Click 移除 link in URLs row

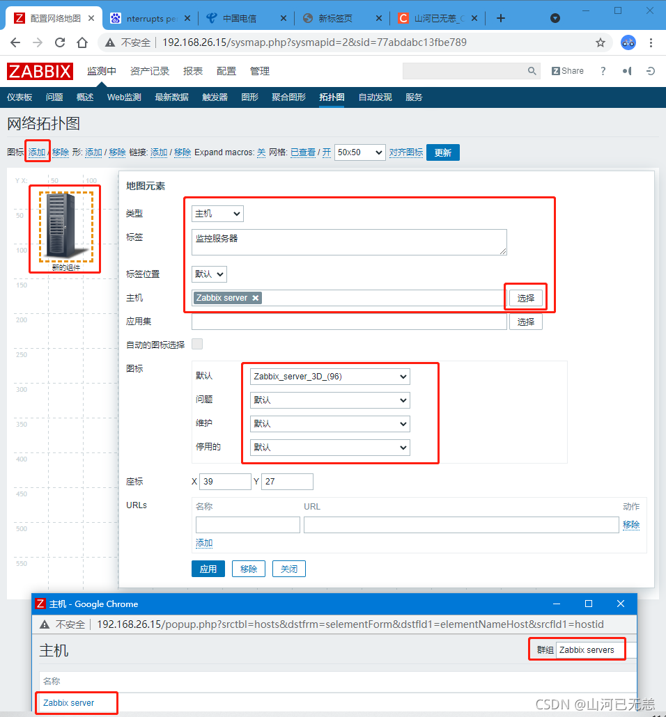click(x=631, y=525)
